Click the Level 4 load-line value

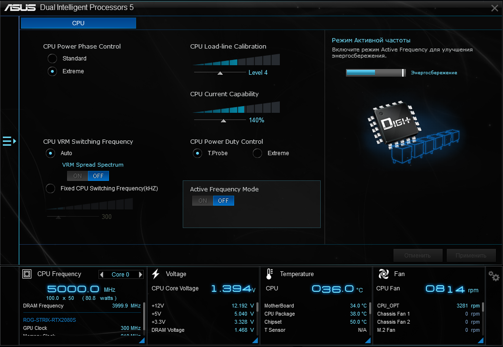(x=258, y=72)
